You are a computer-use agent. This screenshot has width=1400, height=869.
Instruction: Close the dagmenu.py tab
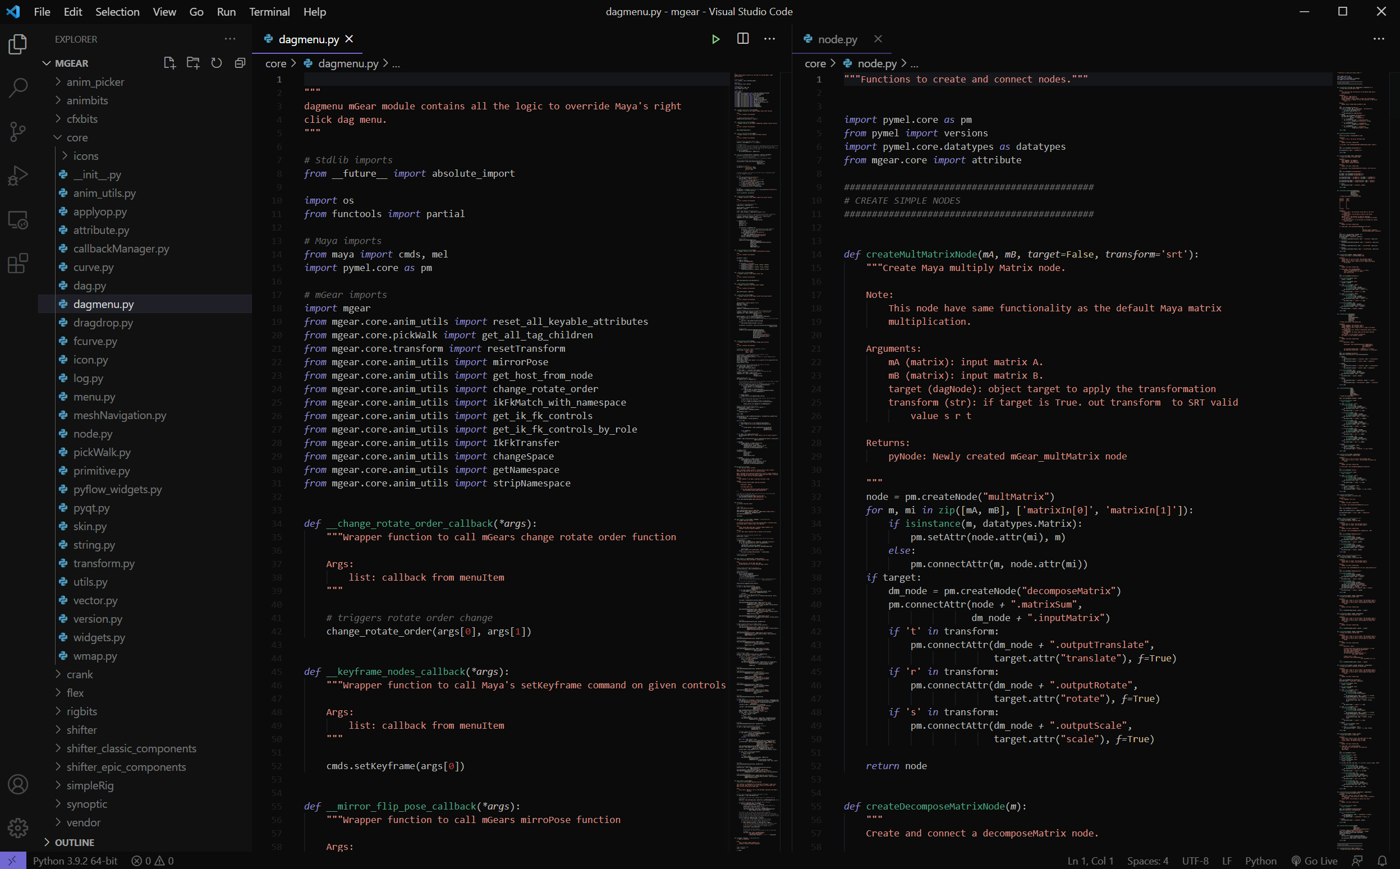click(x=349, y=39)
